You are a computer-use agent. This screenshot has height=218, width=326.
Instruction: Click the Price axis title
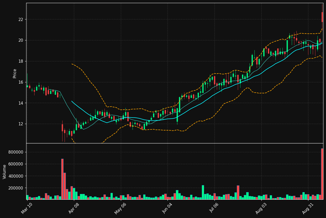[x=15, y=73]
